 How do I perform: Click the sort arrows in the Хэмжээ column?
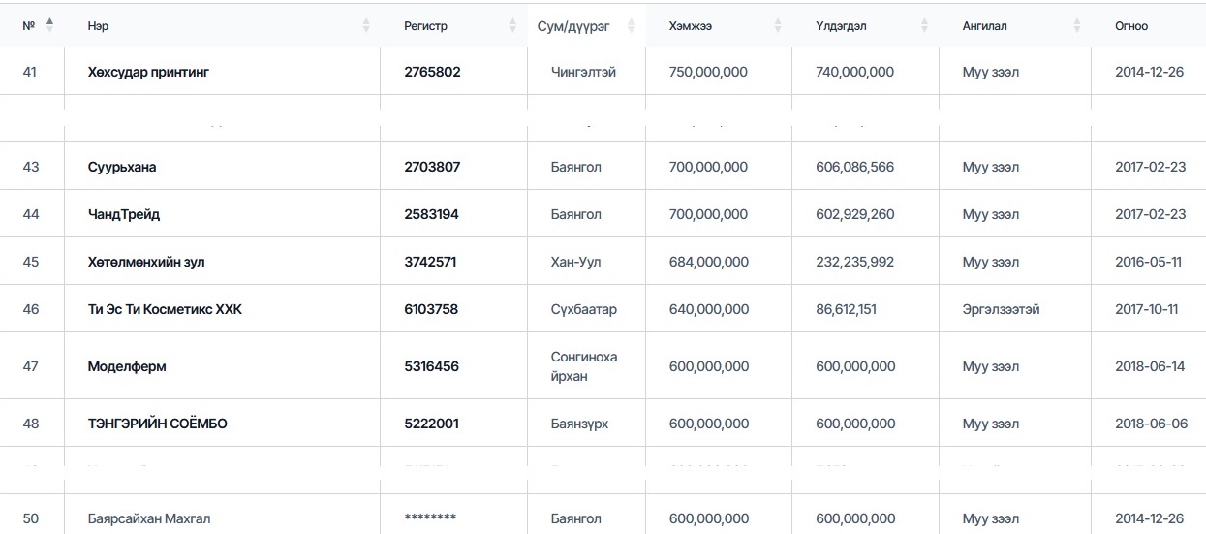(x=778, y=26)
